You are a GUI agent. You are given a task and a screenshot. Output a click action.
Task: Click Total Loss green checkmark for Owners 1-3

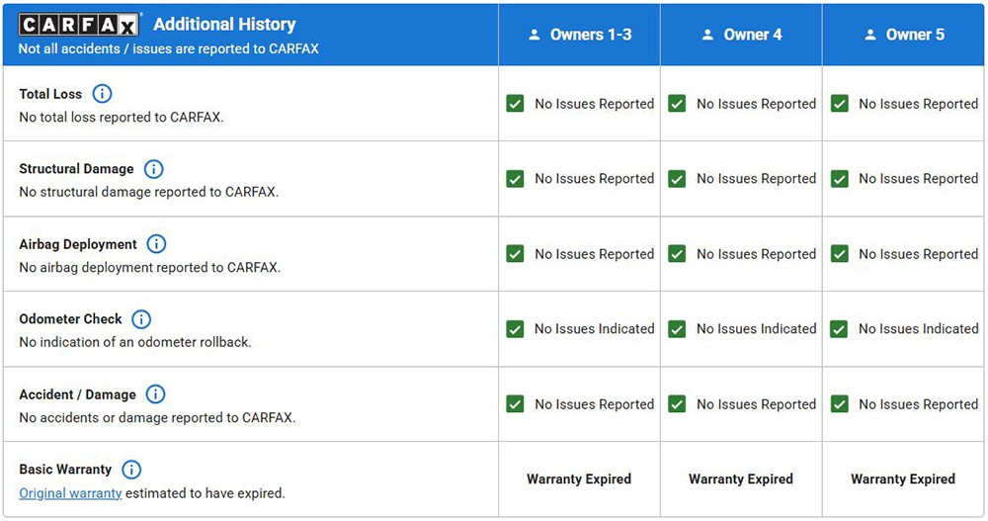pyautogui.click(x=515, y=104)
